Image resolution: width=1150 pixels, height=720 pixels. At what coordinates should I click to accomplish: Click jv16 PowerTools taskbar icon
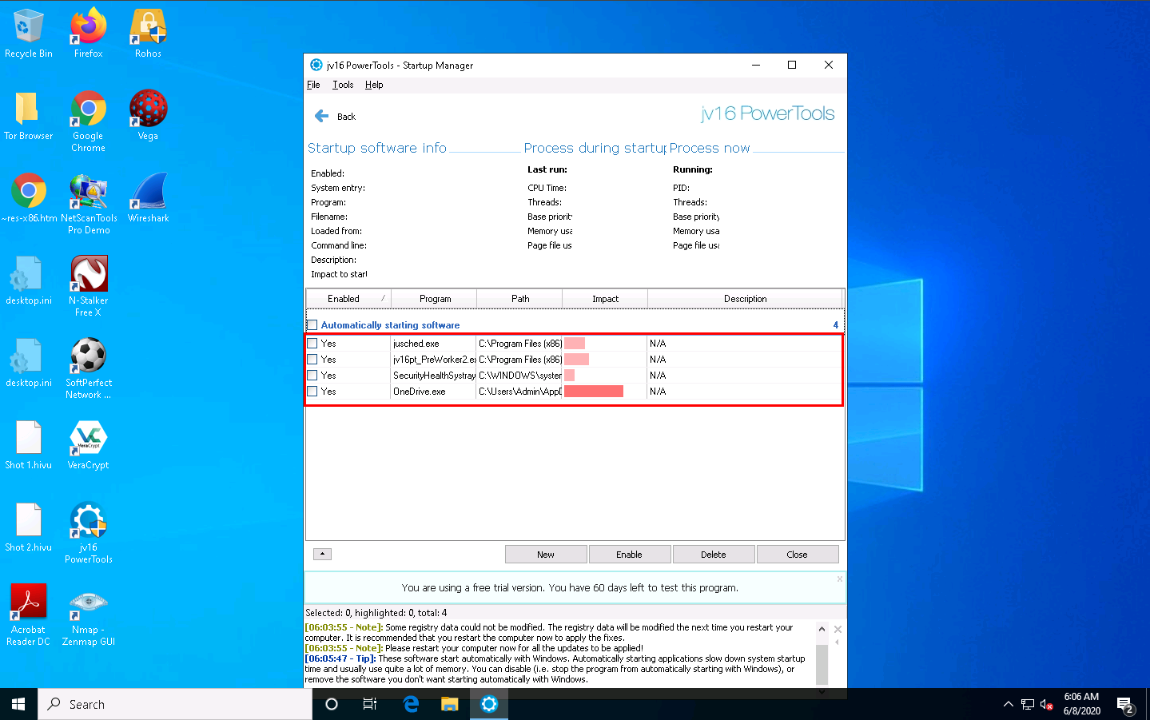(489, 704)
